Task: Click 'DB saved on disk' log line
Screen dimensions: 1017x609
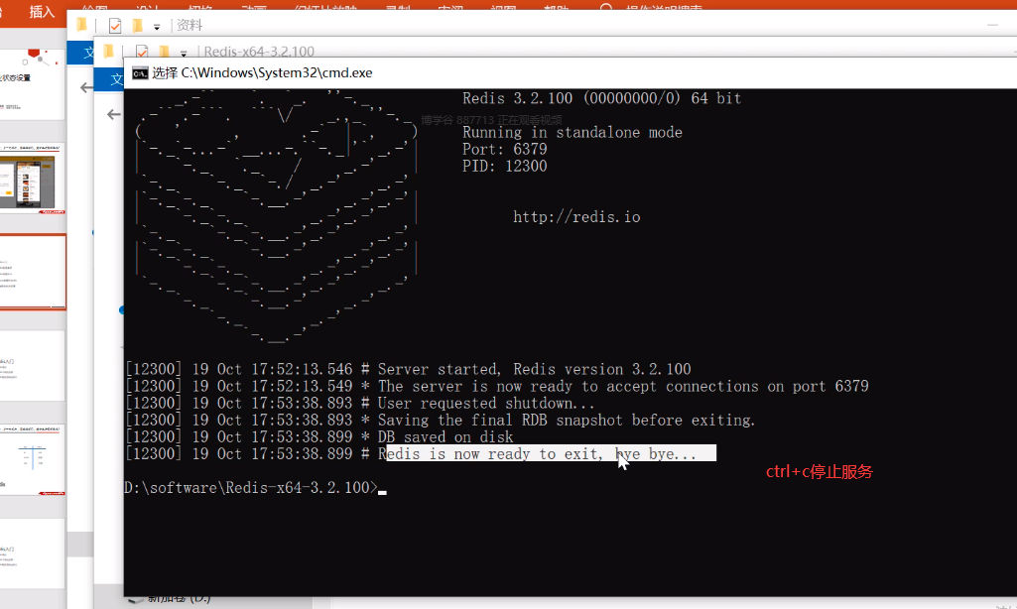Action: point(445,437)
